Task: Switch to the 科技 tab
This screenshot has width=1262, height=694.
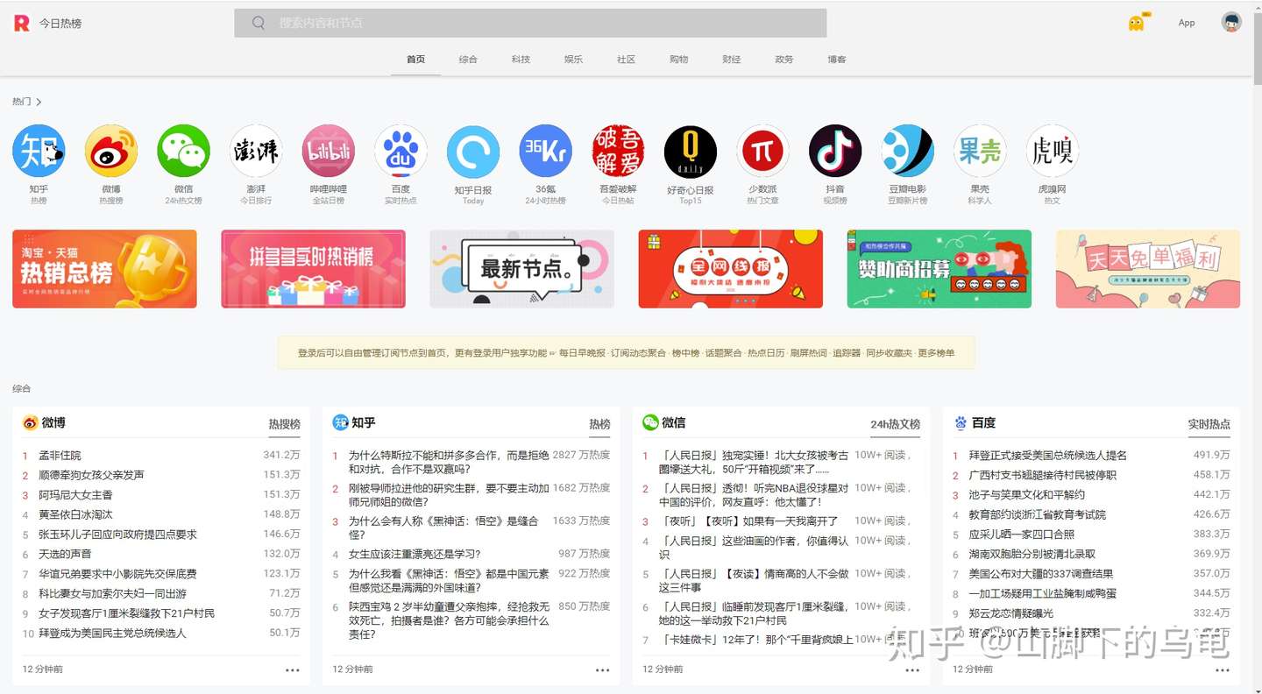Action: (521, 60)
